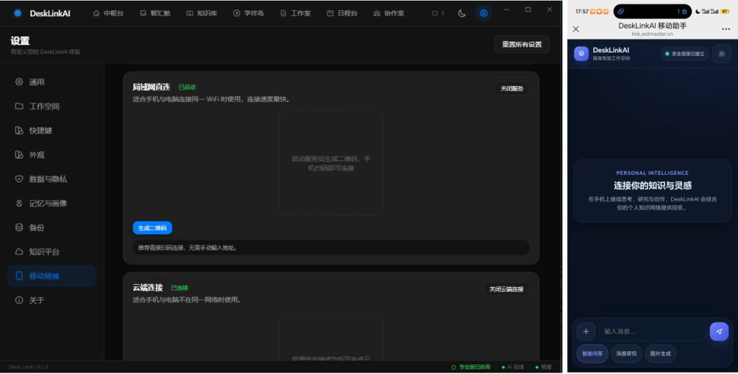Close the mobile DeskLinkAI 移动助手 page
The height and width of the screenshot is (374, 738).
click(x=576, y=29)
